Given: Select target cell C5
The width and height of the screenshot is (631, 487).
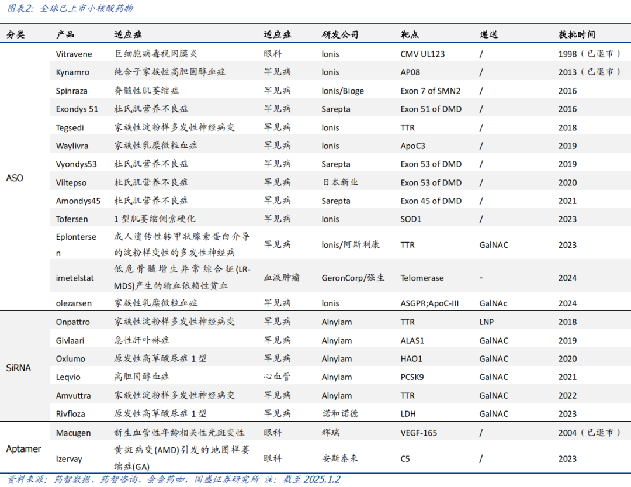Looking at the screenshot, I should tap(405, 459).
